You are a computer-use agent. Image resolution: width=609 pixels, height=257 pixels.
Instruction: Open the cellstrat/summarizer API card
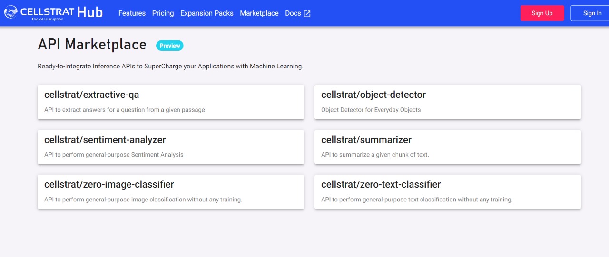click(x=448, y=147)
